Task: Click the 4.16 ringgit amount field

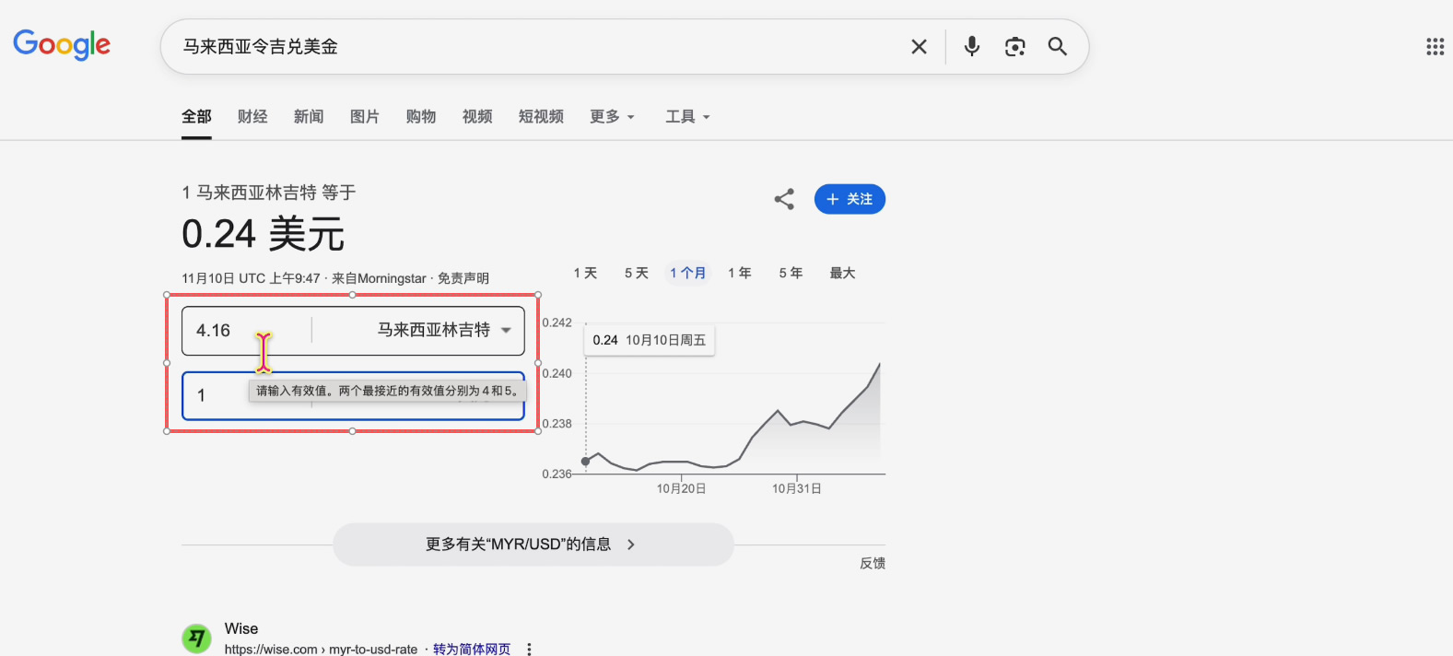Action: (x=247, y=331)
